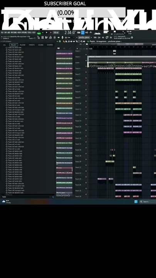The width and height of the screenshot is (156, 278).
Task: Select the playlist Draw pencil tool
Action: coord(64,41)
